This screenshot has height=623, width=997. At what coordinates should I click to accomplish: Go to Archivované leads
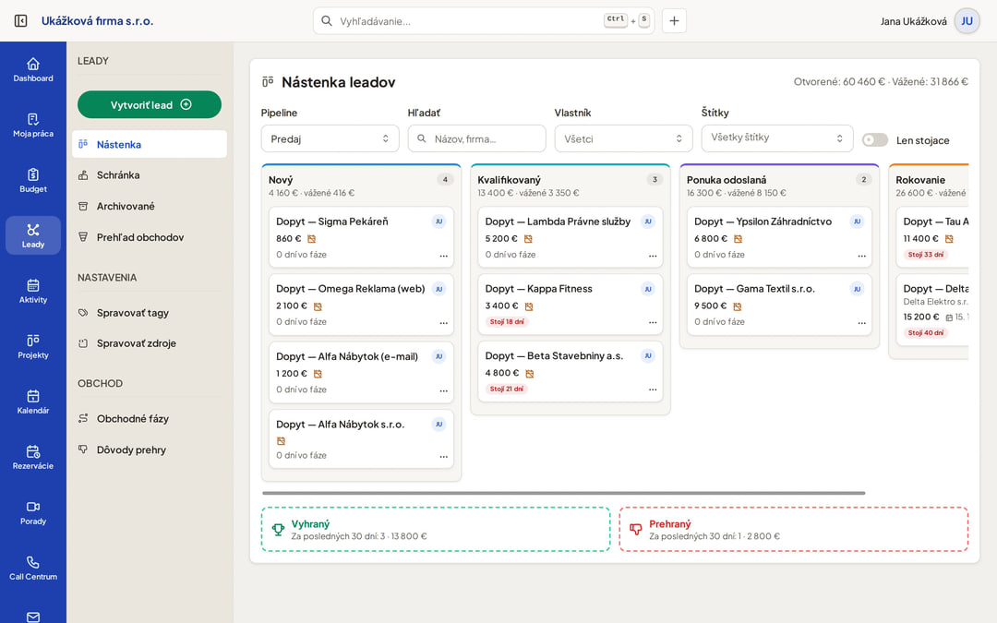pos(150,206)
